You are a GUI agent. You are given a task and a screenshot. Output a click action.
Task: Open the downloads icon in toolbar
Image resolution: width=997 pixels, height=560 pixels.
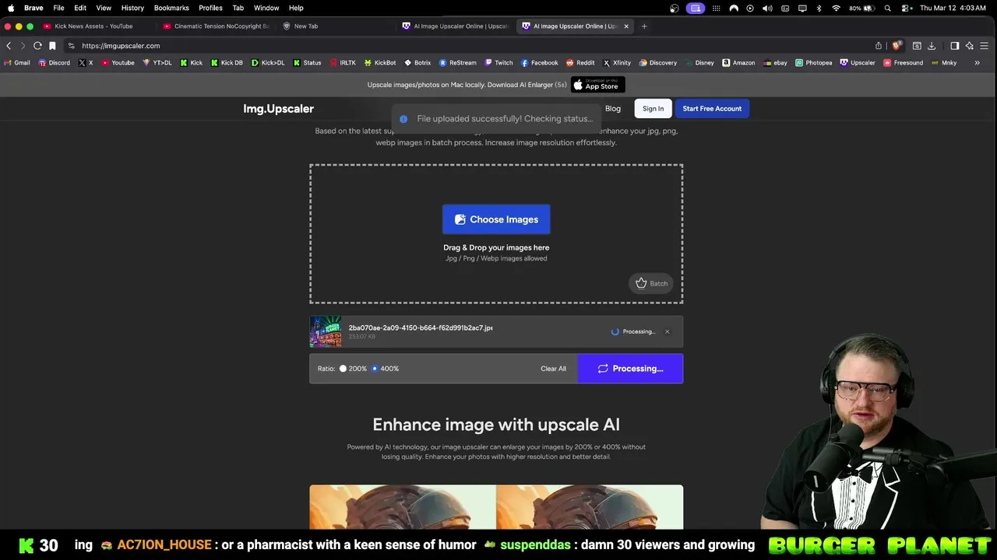tap(931, 45)
